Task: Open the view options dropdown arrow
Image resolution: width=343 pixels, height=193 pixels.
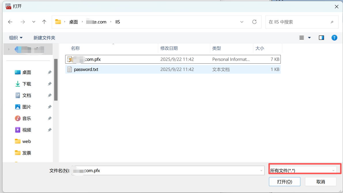Action: [310, 38]
